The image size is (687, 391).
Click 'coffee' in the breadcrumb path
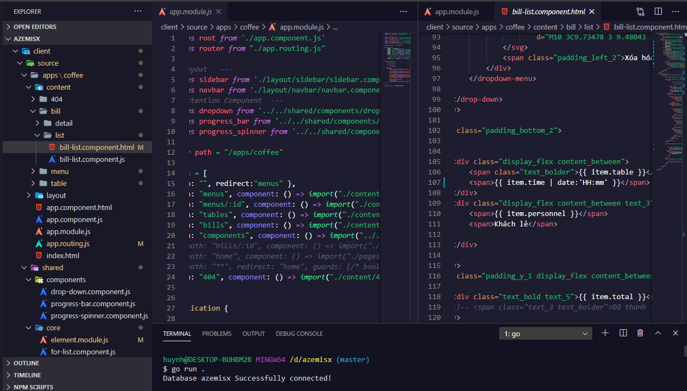point(250,26)
